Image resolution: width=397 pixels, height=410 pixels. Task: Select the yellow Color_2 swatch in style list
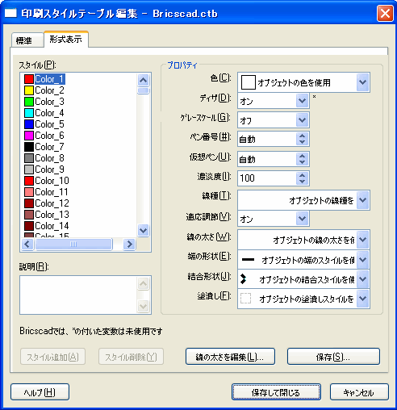29,90
